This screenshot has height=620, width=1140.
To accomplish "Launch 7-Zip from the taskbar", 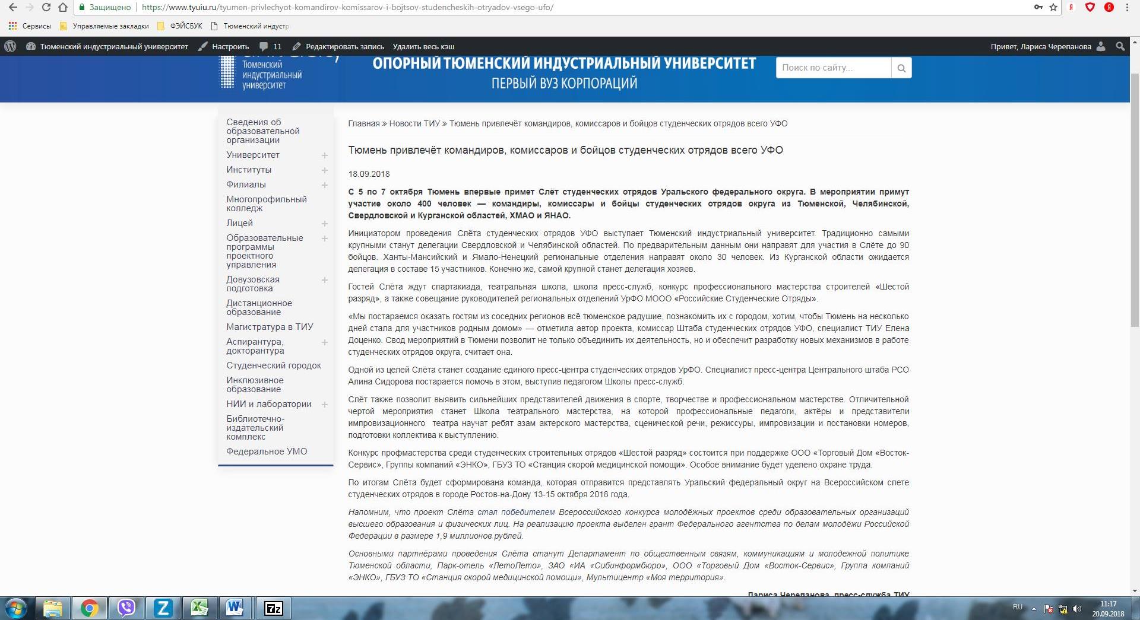I will click(x=273, y=608).
